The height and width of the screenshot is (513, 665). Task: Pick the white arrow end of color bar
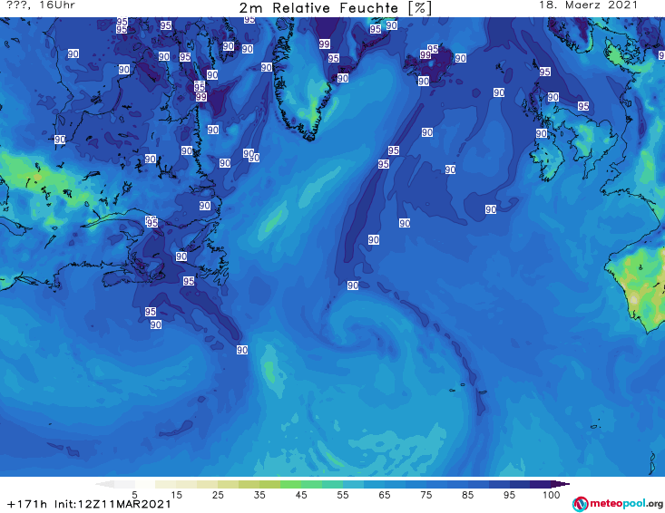(105, 484)
